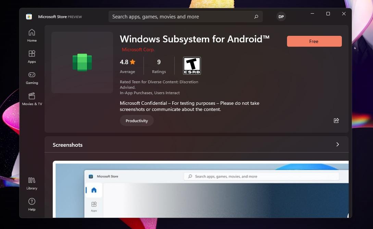Expand the Screenshots section
This screenshot has height=229, width=373.
(337, 144)
